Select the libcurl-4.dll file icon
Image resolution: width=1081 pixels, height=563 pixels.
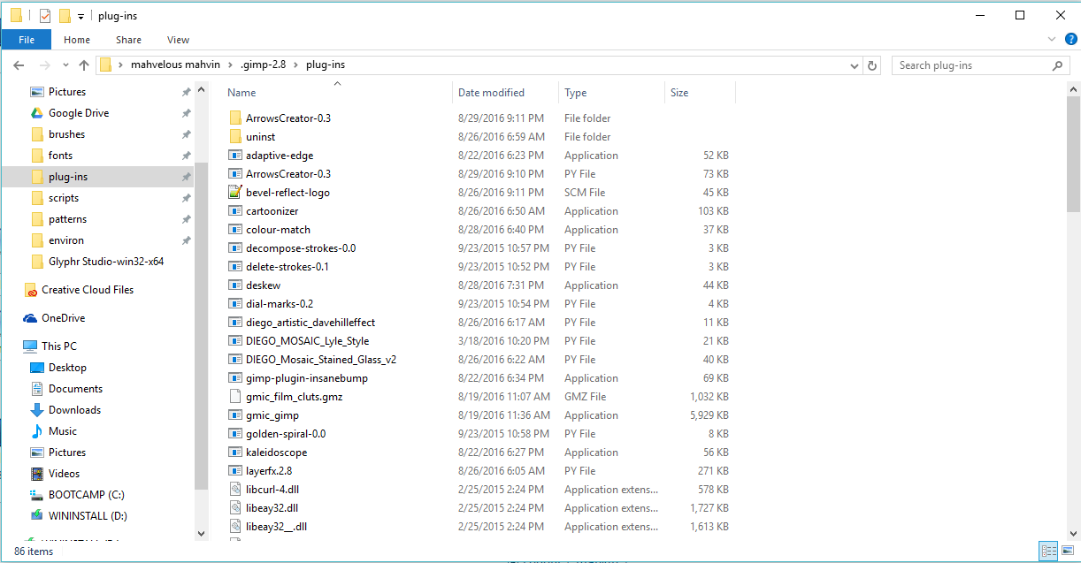(x=234, y=490)
